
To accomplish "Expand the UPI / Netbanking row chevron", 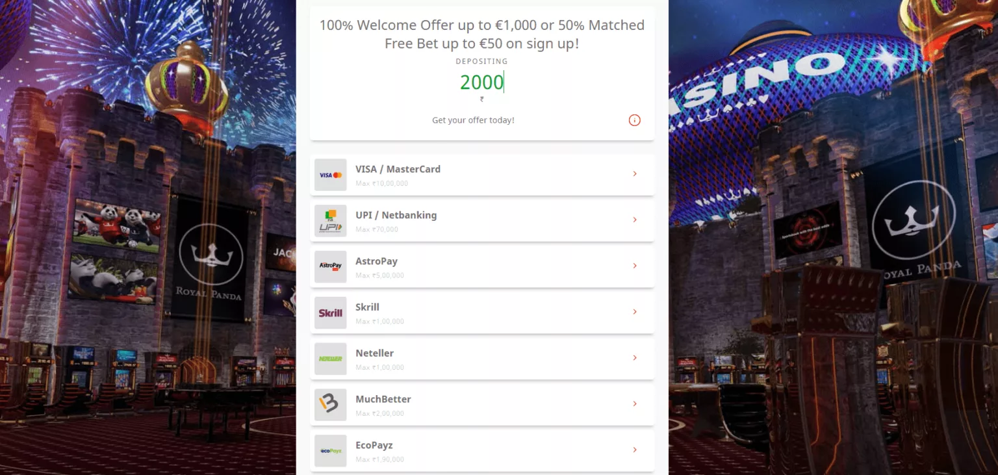I will pyautogui.click(x=635, y=220).
